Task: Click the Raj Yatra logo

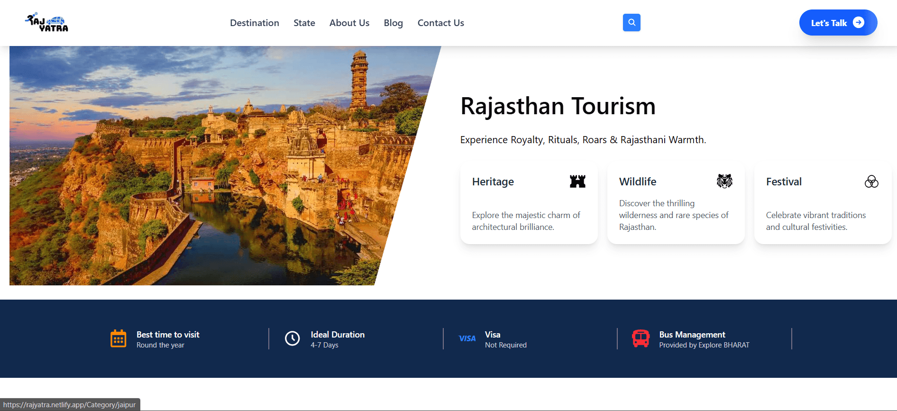Action: 47,22
